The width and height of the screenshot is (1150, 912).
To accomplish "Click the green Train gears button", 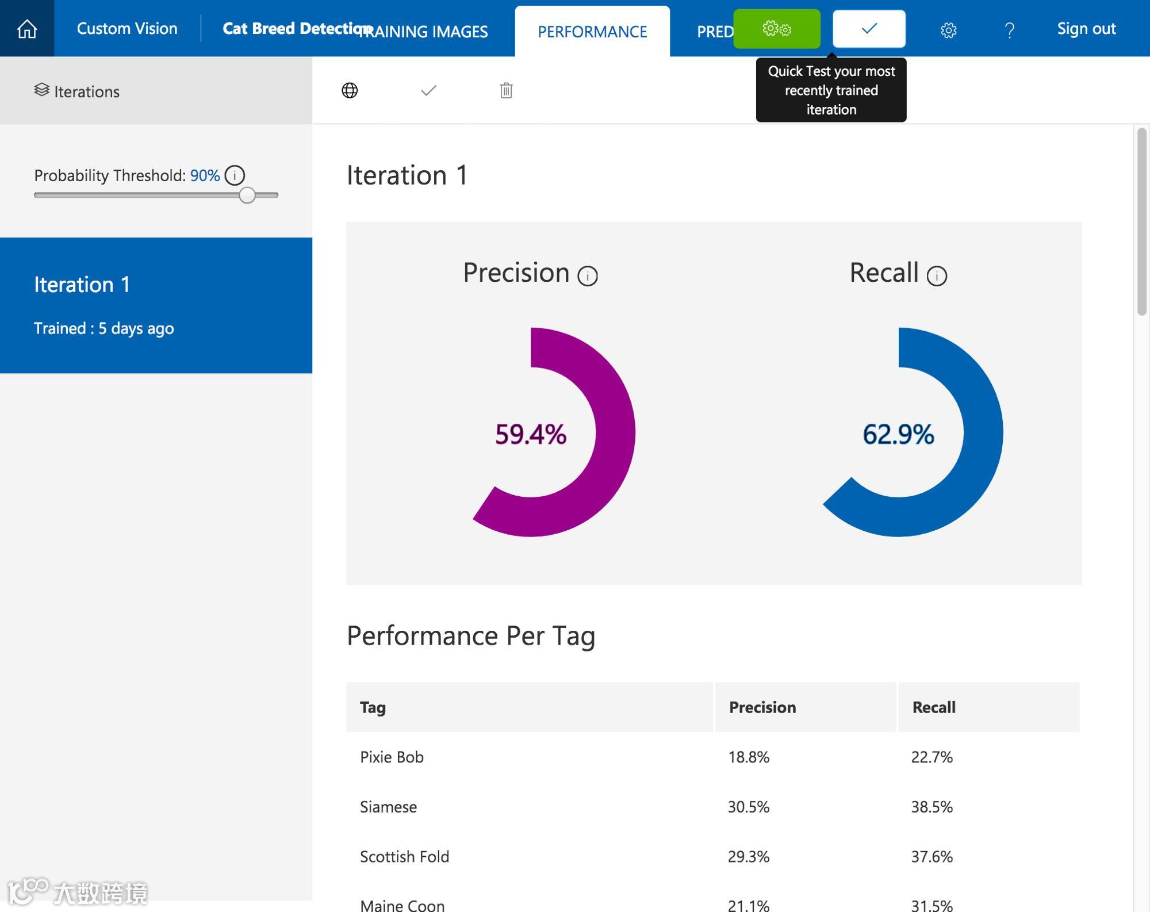I will (776, 29).
